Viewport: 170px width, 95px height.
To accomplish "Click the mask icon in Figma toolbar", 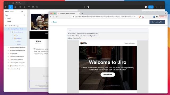I will pyautogui.click(x=84, y=7).
